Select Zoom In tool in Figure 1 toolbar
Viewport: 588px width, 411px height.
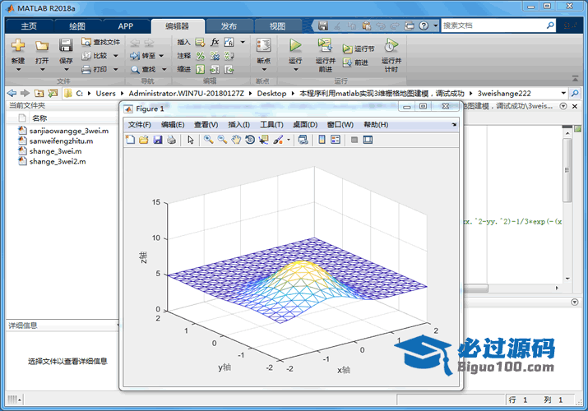(x=208, y=140)
